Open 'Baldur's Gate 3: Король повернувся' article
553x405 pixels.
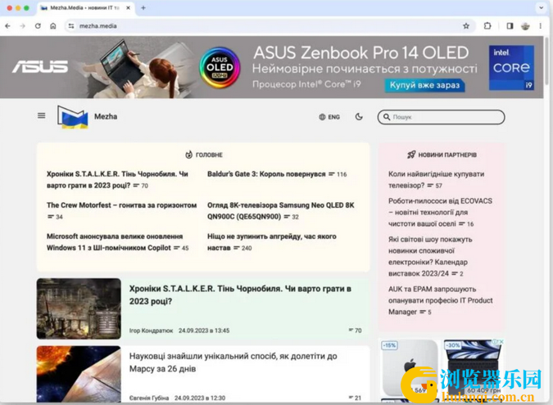pos(266,174)
